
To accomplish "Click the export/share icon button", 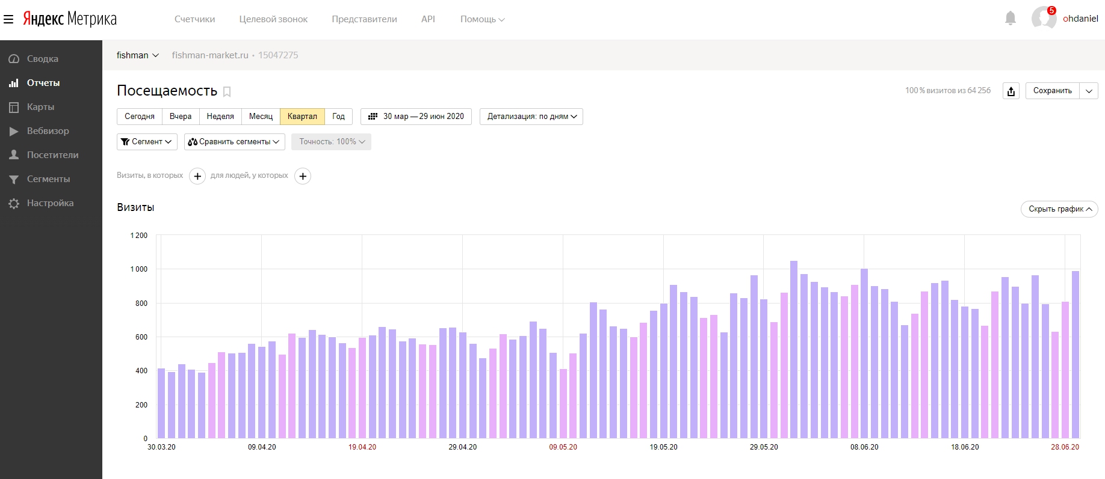I will tap(1011, 91).
